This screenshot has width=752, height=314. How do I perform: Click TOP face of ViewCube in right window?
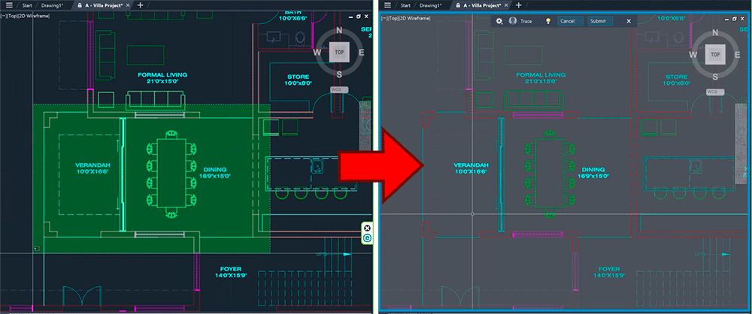715,54
